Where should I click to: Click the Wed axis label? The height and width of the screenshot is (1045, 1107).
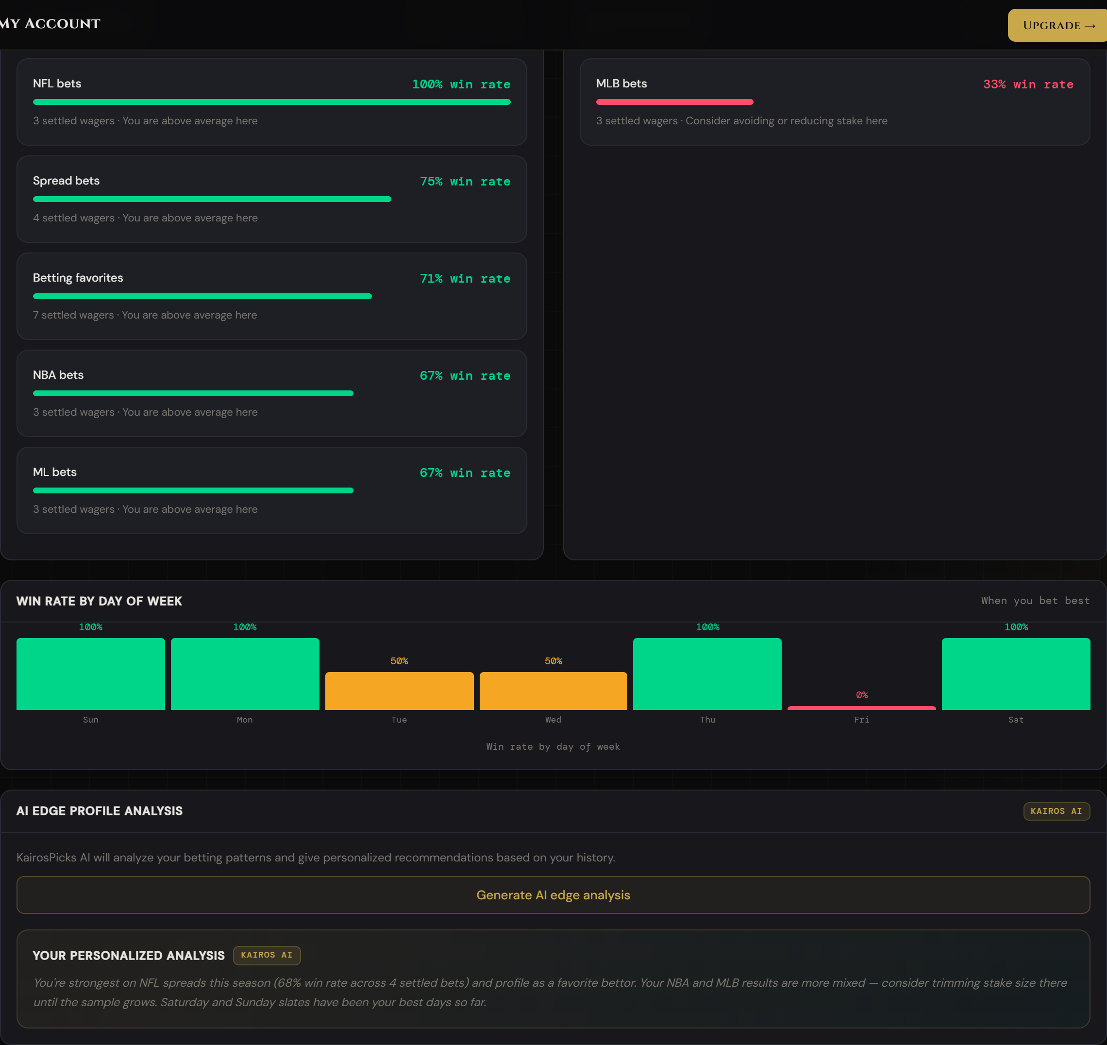point(553,720)
